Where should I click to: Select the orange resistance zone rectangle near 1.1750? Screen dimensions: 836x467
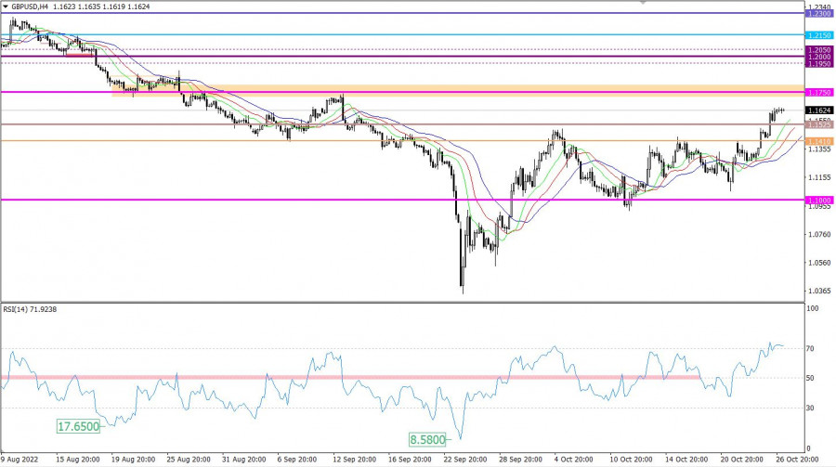[446, 89]
